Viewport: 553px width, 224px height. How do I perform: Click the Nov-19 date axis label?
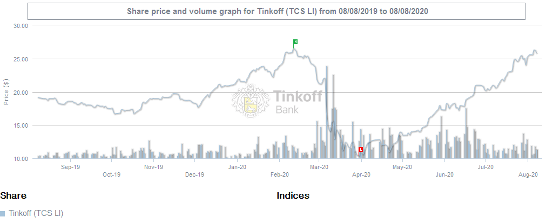coord(154,167)
